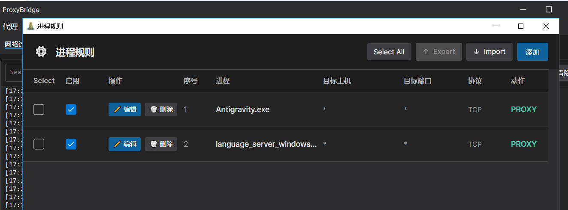Open the 代理 menu in ProxyBridge
568x210 pixels.
coord(10,27)
